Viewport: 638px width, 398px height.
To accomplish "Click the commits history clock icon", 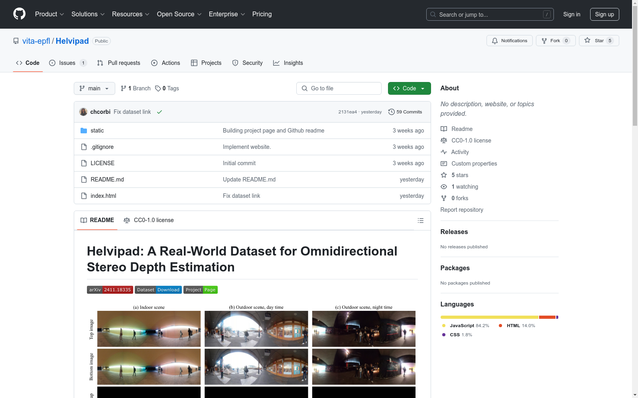I will (392, 112).
